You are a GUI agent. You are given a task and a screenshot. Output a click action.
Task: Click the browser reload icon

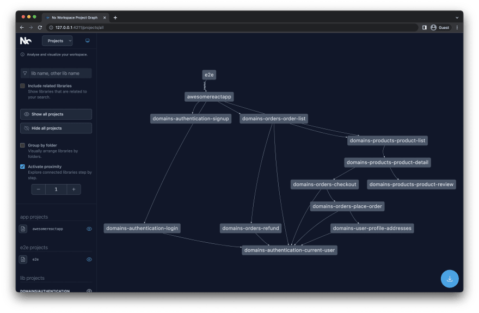[40, 27]
